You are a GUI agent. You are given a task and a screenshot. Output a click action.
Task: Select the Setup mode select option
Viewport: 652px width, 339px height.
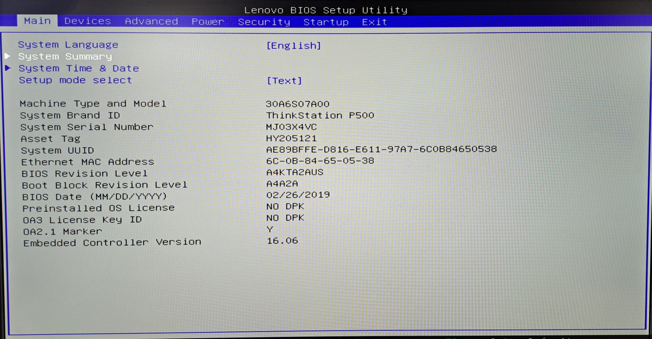[x=75, y=80]
